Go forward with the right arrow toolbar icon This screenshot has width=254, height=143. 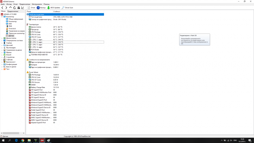click(6, 8)
